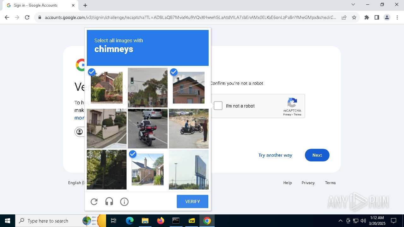
Task: Share this page via the address bar icon
Action: point(344,17)
